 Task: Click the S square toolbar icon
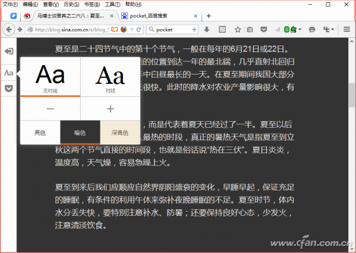click(222, 30)
